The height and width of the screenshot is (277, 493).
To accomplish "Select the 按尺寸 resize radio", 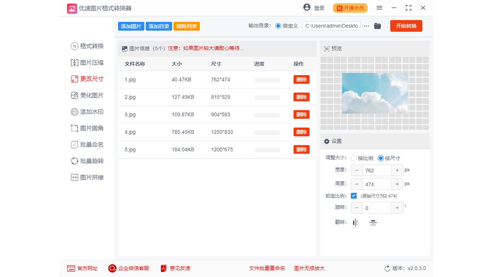I will tap(381, 158).
